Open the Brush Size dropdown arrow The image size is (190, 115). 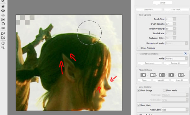(174, 19)
